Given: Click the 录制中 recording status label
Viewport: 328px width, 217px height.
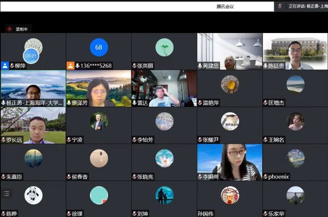Looking at the screenshot, I should point(22,29).
